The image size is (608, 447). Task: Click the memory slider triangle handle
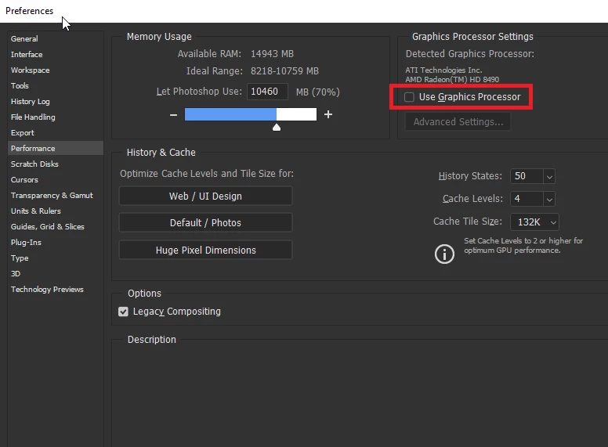pos(277,128)
